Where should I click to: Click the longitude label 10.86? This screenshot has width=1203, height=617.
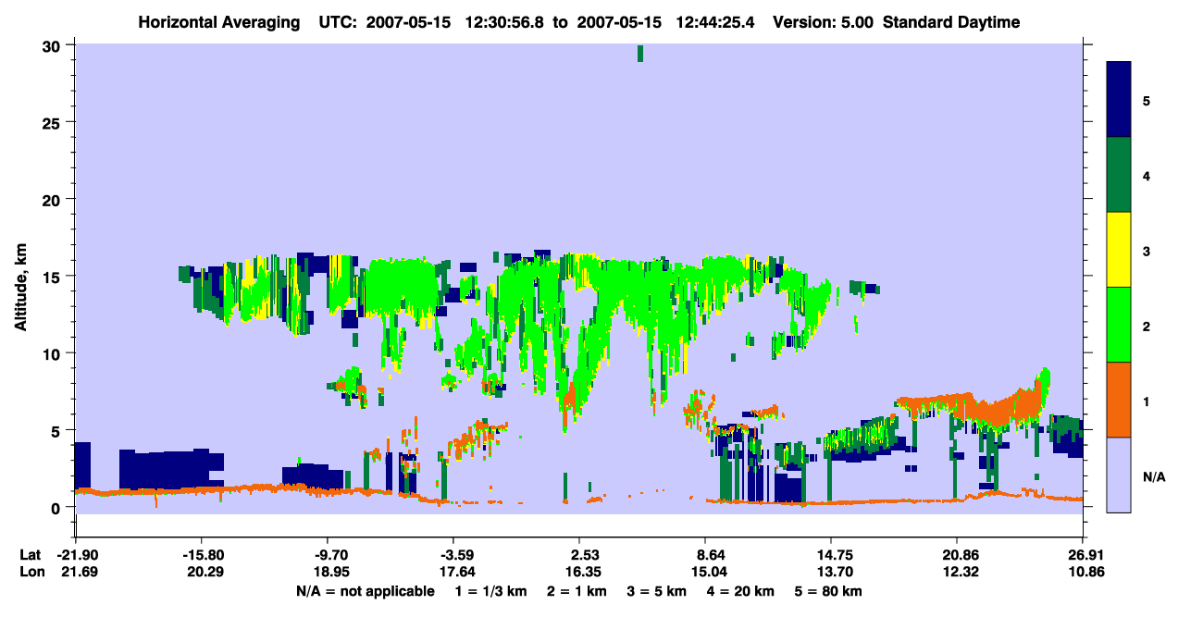coord(1083,572)
